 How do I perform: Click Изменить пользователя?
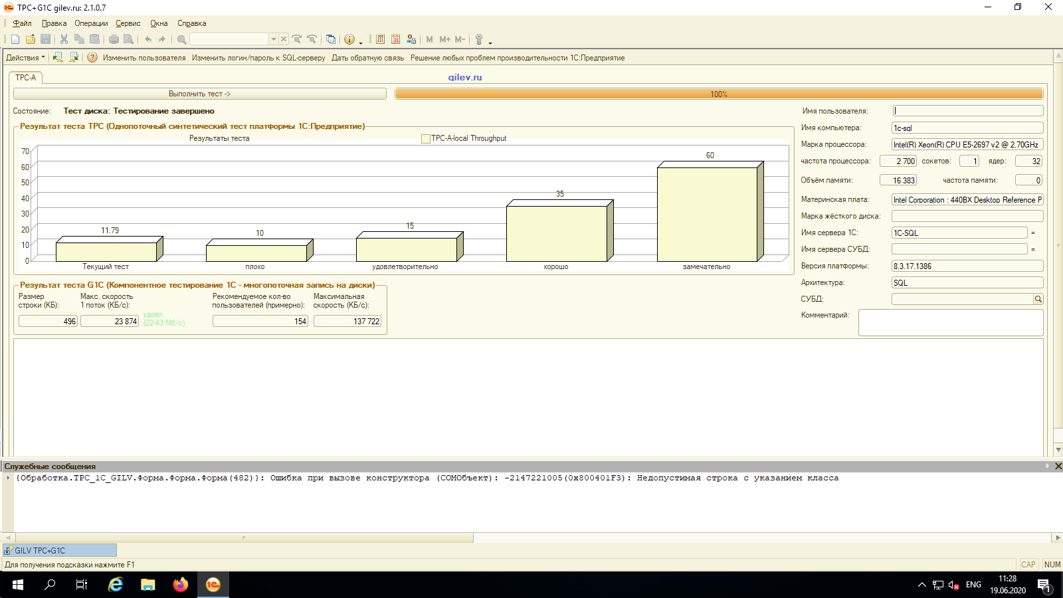[144, 58]
